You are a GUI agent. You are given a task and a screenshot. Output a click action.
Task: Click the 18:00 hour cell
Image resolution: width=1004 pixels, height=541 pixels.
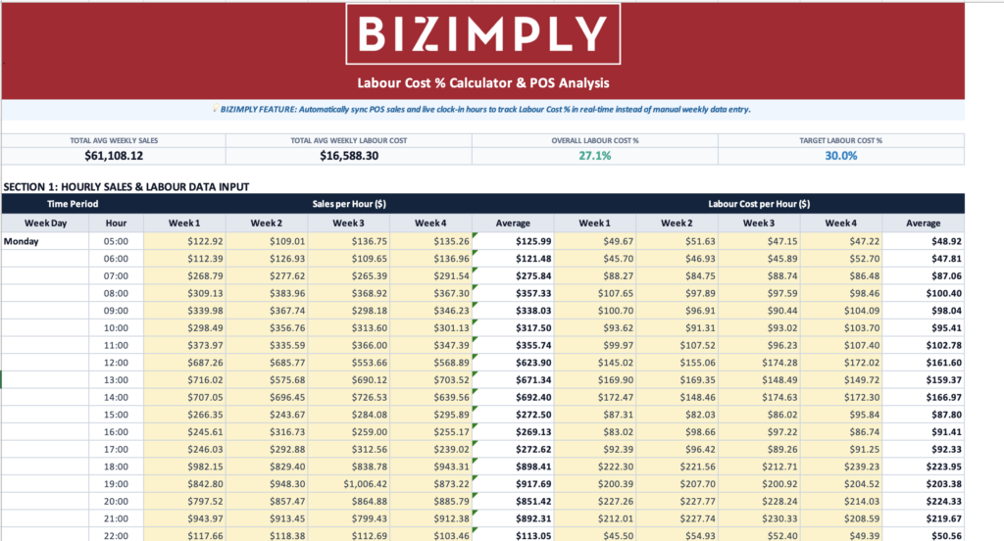point(116,467)
